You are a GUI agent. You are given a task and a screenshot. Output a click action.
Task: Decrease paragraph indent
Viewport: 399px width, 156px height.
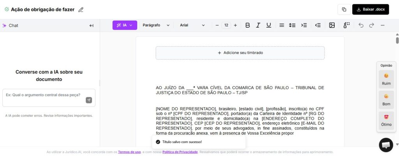(318, 25)
